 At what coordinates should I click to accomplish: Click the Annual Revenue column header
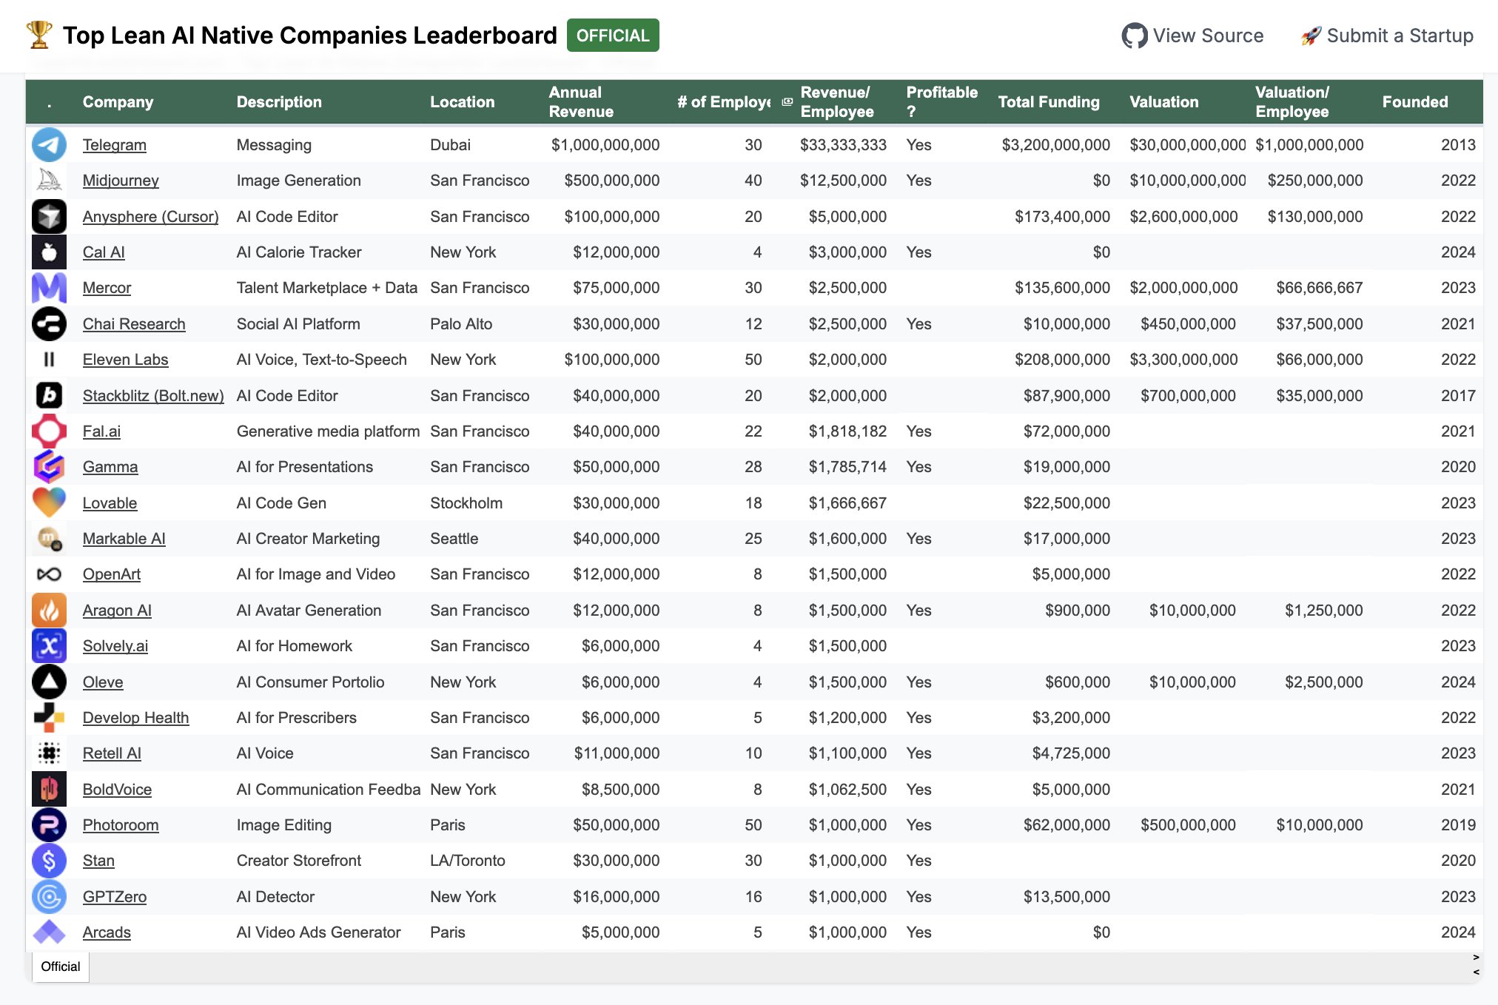pos(581,102)
